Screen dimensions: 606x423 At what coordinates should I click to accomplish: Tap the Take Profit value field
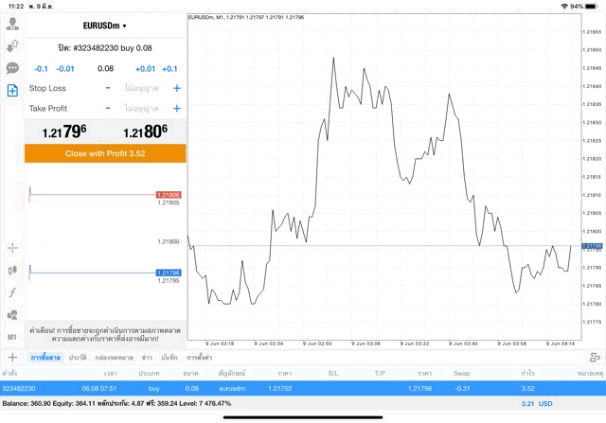click(141, 108)
